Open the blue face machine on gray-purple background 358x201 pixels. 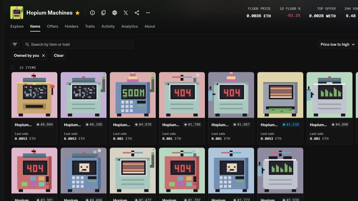coord(84,171)
